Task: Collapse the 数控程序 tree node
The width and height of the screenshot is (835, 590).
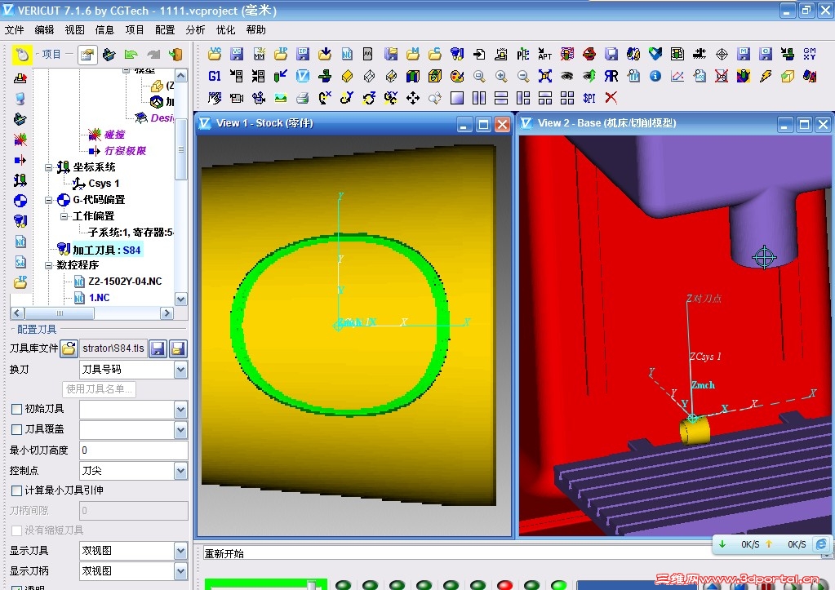Action: tap(48, 265)
